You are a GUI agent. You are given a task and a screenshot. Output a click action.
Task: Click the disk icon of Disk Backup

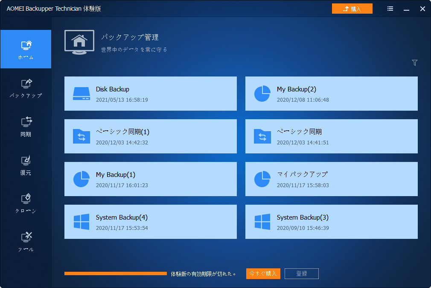tap(82, 94)
